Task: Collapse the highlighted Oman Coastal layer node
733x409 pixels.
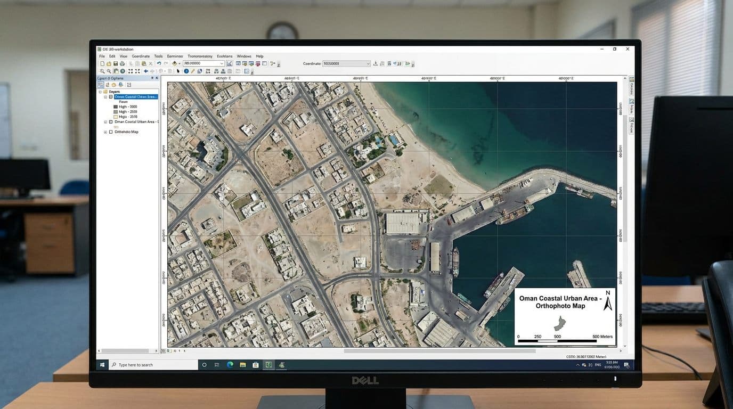Action: tap(105, 97)
